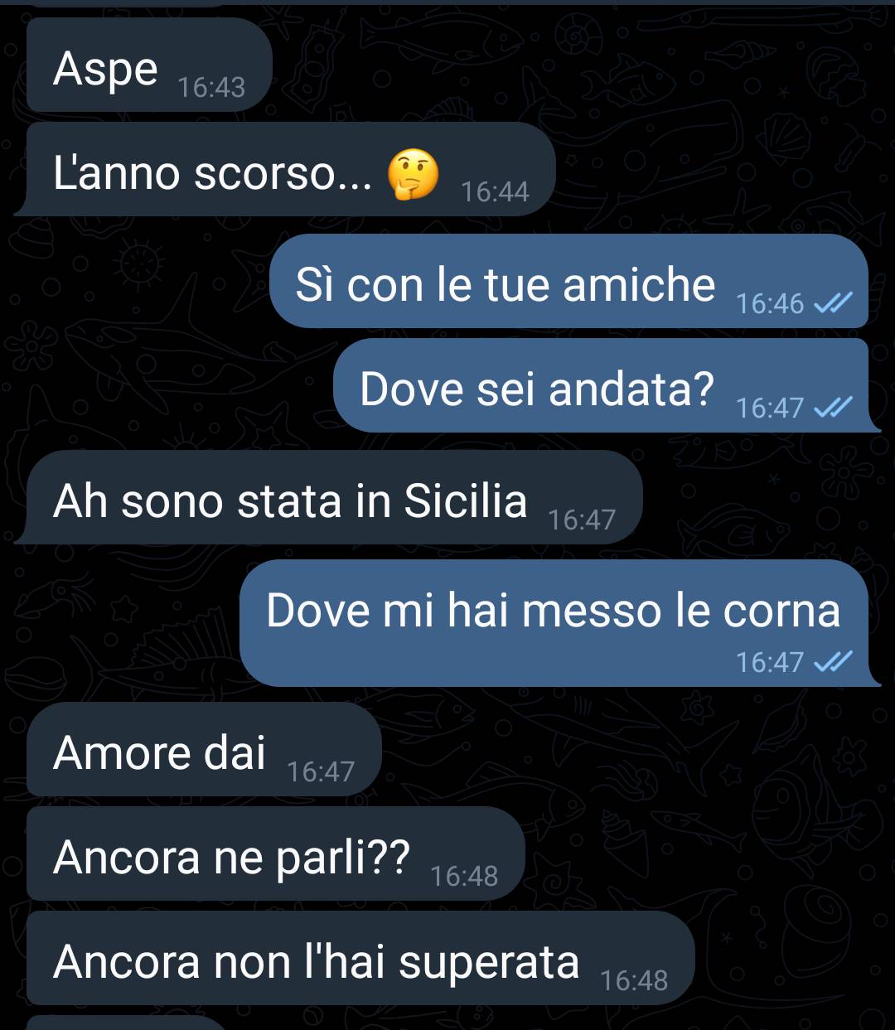Tap the 16:47 timestamp beside 'Amore dai'
This screenshot has height=1030, width=895.
[x=321, y=771]
